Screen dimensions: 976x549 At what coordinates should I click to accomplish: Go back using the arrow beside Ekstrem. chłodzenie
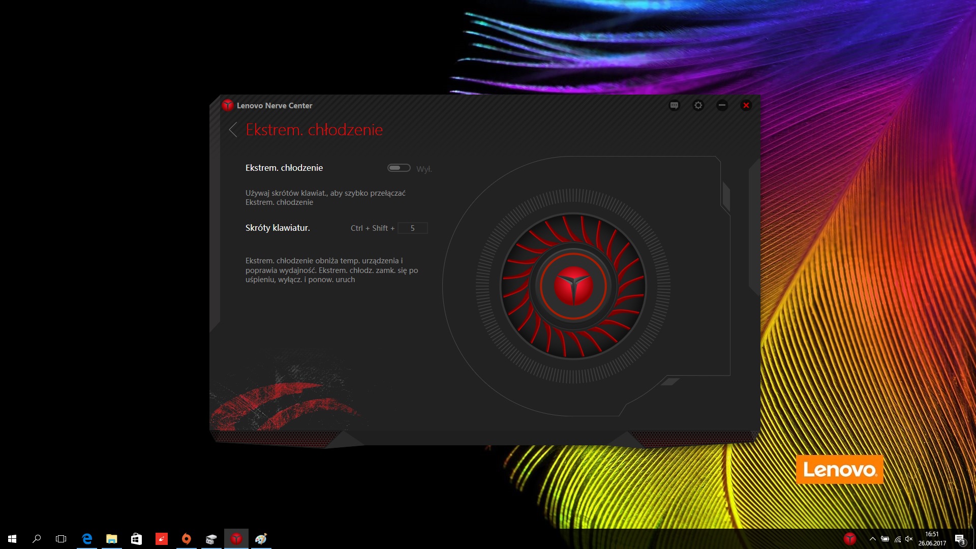click(233, 130)
